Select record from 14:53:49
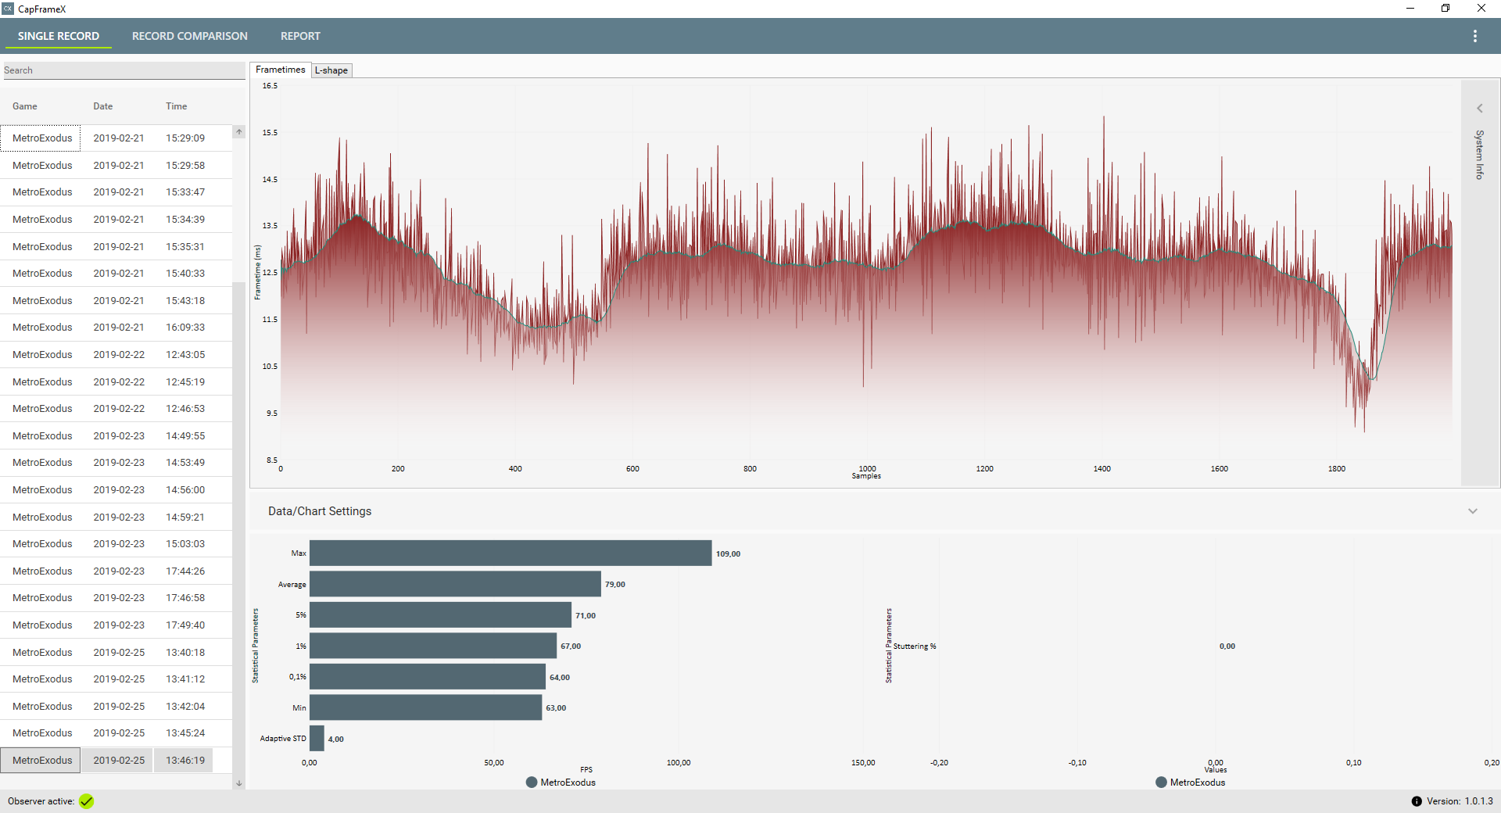The height and width of the screenshot is (813, 1501). 116,463
